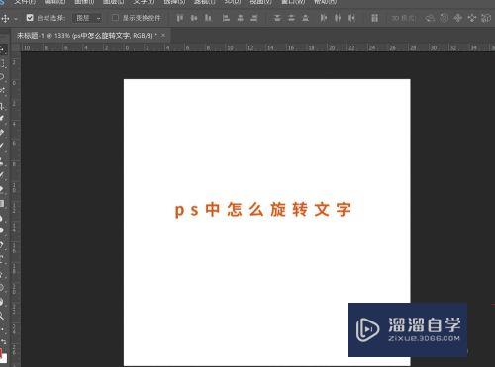Screen dimensions: 495x367
Task: Open the 文字(Y) menu
Action: (x=144, y=2)
